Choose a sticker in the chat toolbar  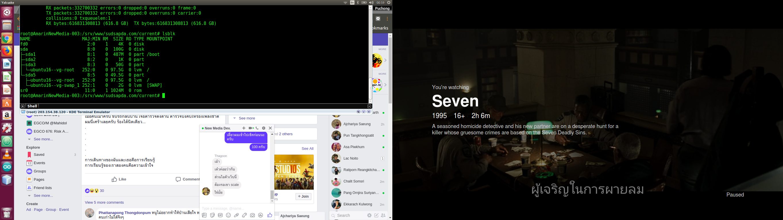coord(213,215)
